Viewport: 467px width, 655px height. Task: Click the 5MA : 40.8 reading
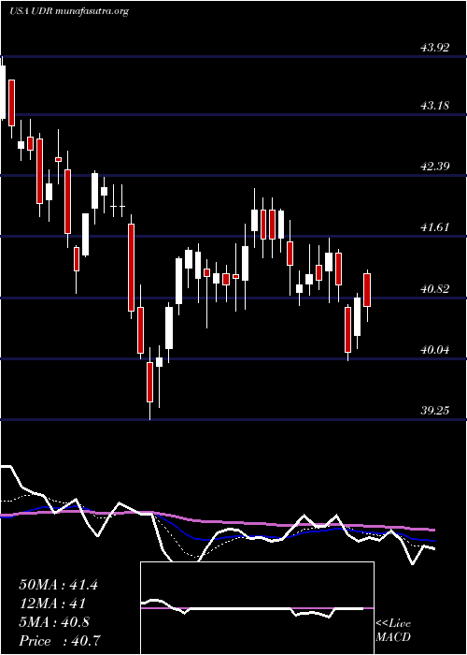pyautogui.click(x=54, y=622)
